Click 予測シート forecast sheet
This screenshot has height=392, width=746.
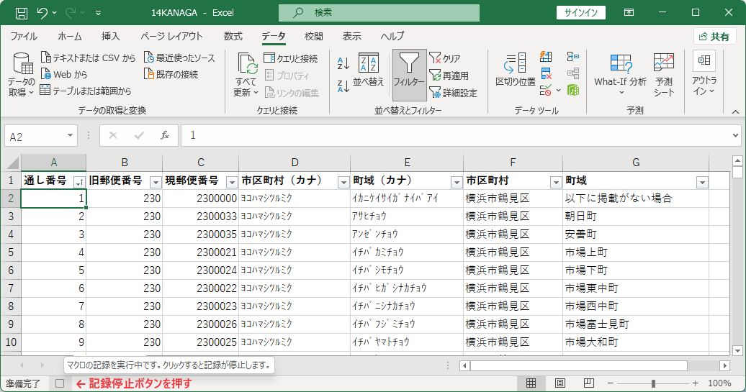664,74
